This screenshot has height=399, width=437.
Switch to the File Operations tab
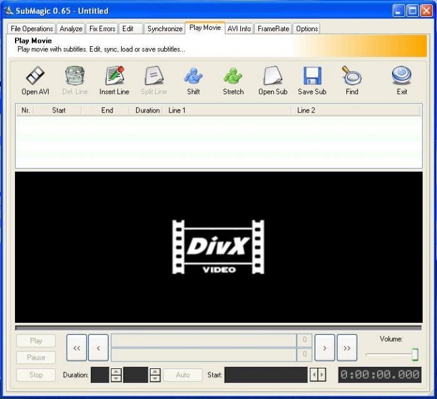32,29
